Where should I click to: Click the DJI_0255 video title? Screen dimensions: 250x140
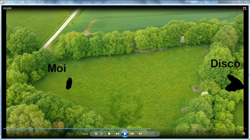(x=7, y=8)
